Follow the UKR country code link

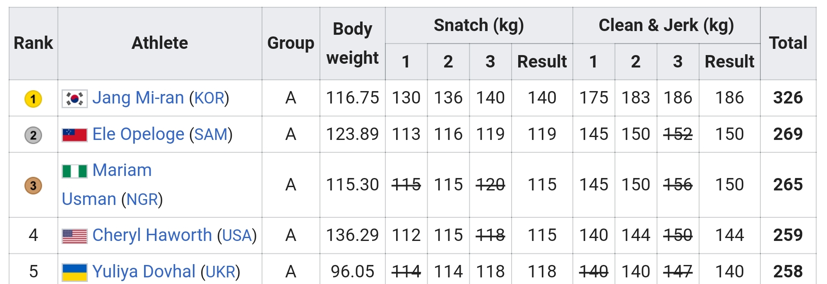point(220,272)
